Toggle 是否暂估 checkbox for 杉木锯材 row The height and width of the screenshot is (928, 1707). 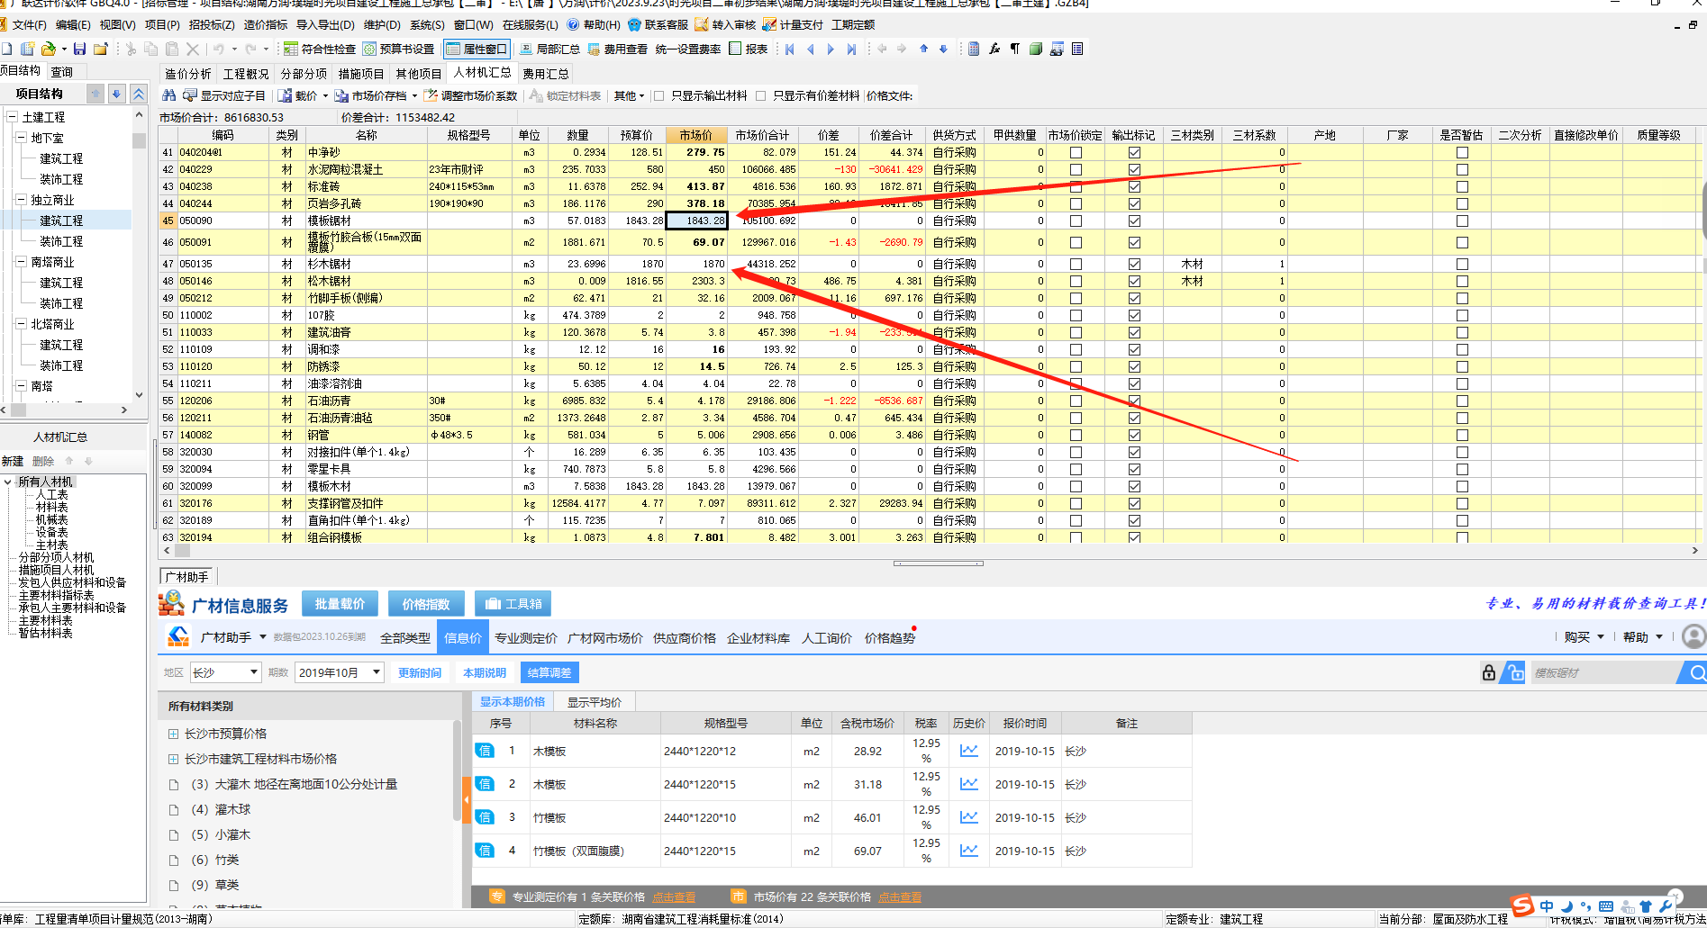[1462, 264]
